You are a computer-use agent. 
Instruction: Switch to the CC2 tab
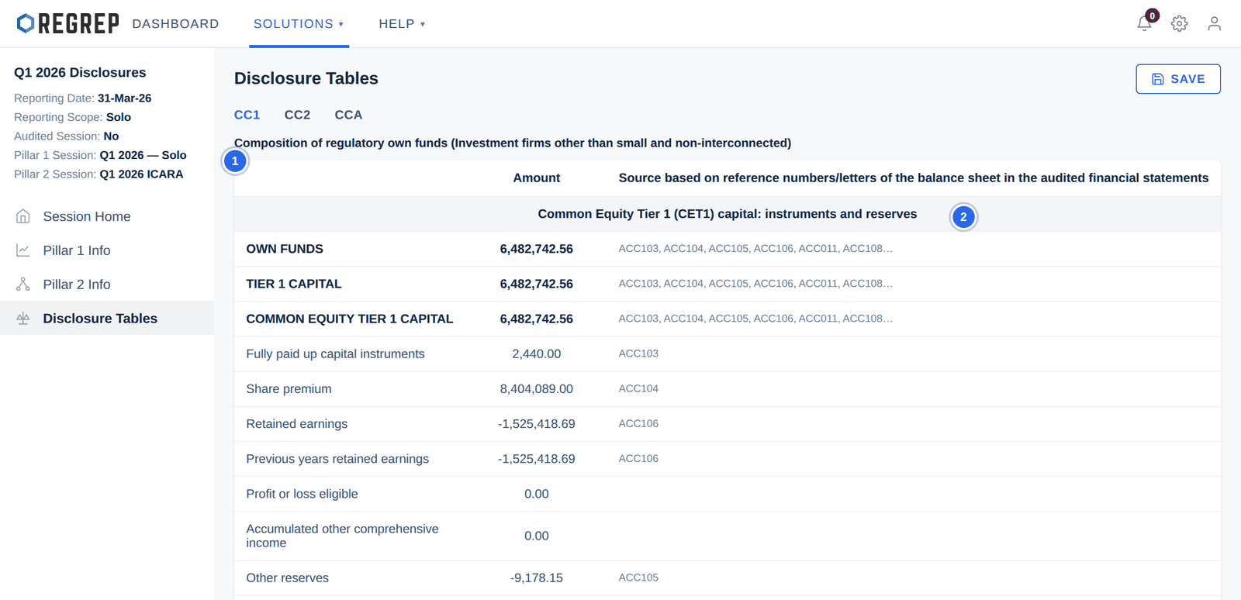point(297,115)
